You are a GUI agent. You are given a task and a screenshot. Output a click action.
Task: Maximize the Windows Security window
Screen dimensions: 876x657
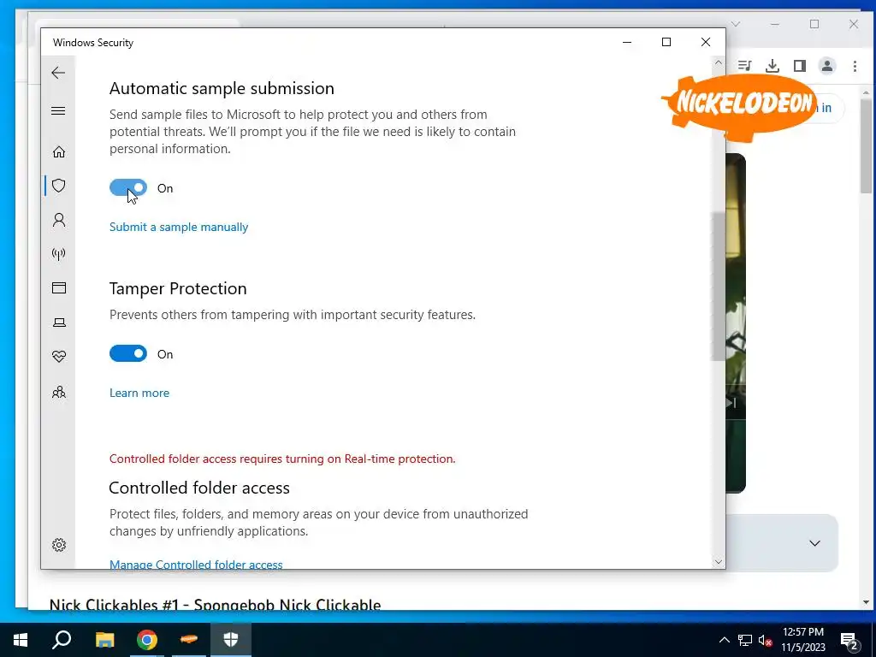coord(666,42)
